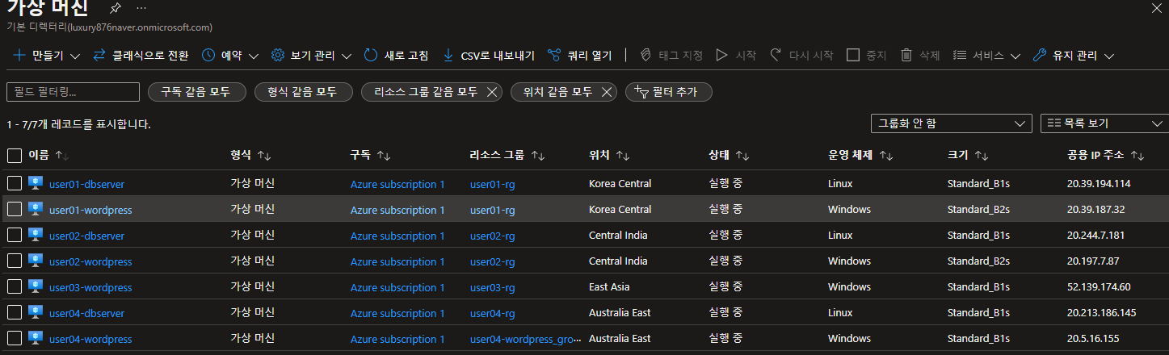1169x355 pixels.
Task: Open the 그룹화 안 함 dropdown
Action: [951, 123]
